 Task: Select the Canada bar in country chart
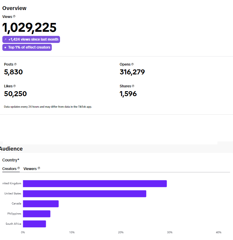[41, 204]
